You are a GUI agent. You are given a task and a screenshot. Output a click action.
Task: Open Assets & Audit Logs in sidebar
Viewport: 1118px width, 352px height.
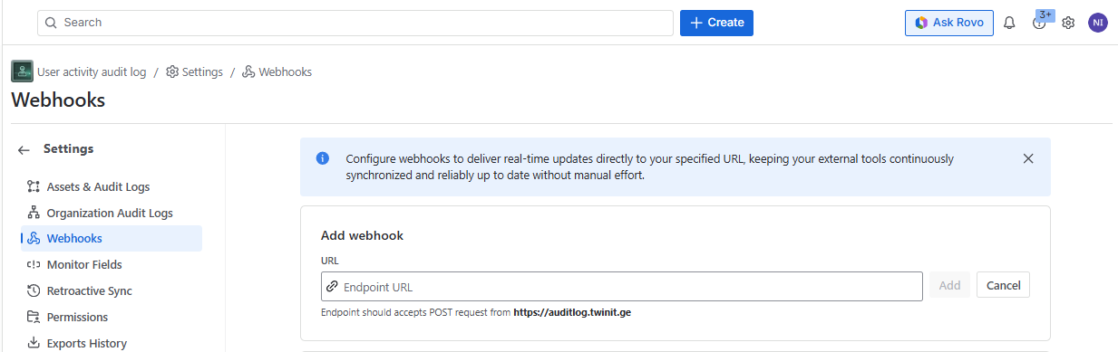98,187
